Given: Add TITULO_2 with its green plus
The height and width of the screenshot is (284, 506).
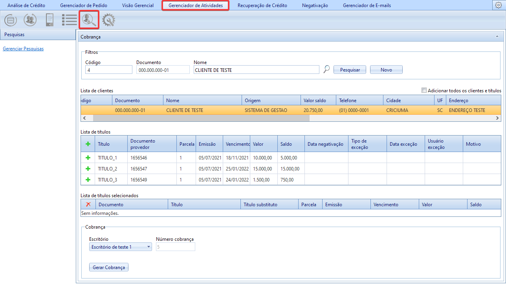Looking at the screenshot, I should (x=88, y=169).
